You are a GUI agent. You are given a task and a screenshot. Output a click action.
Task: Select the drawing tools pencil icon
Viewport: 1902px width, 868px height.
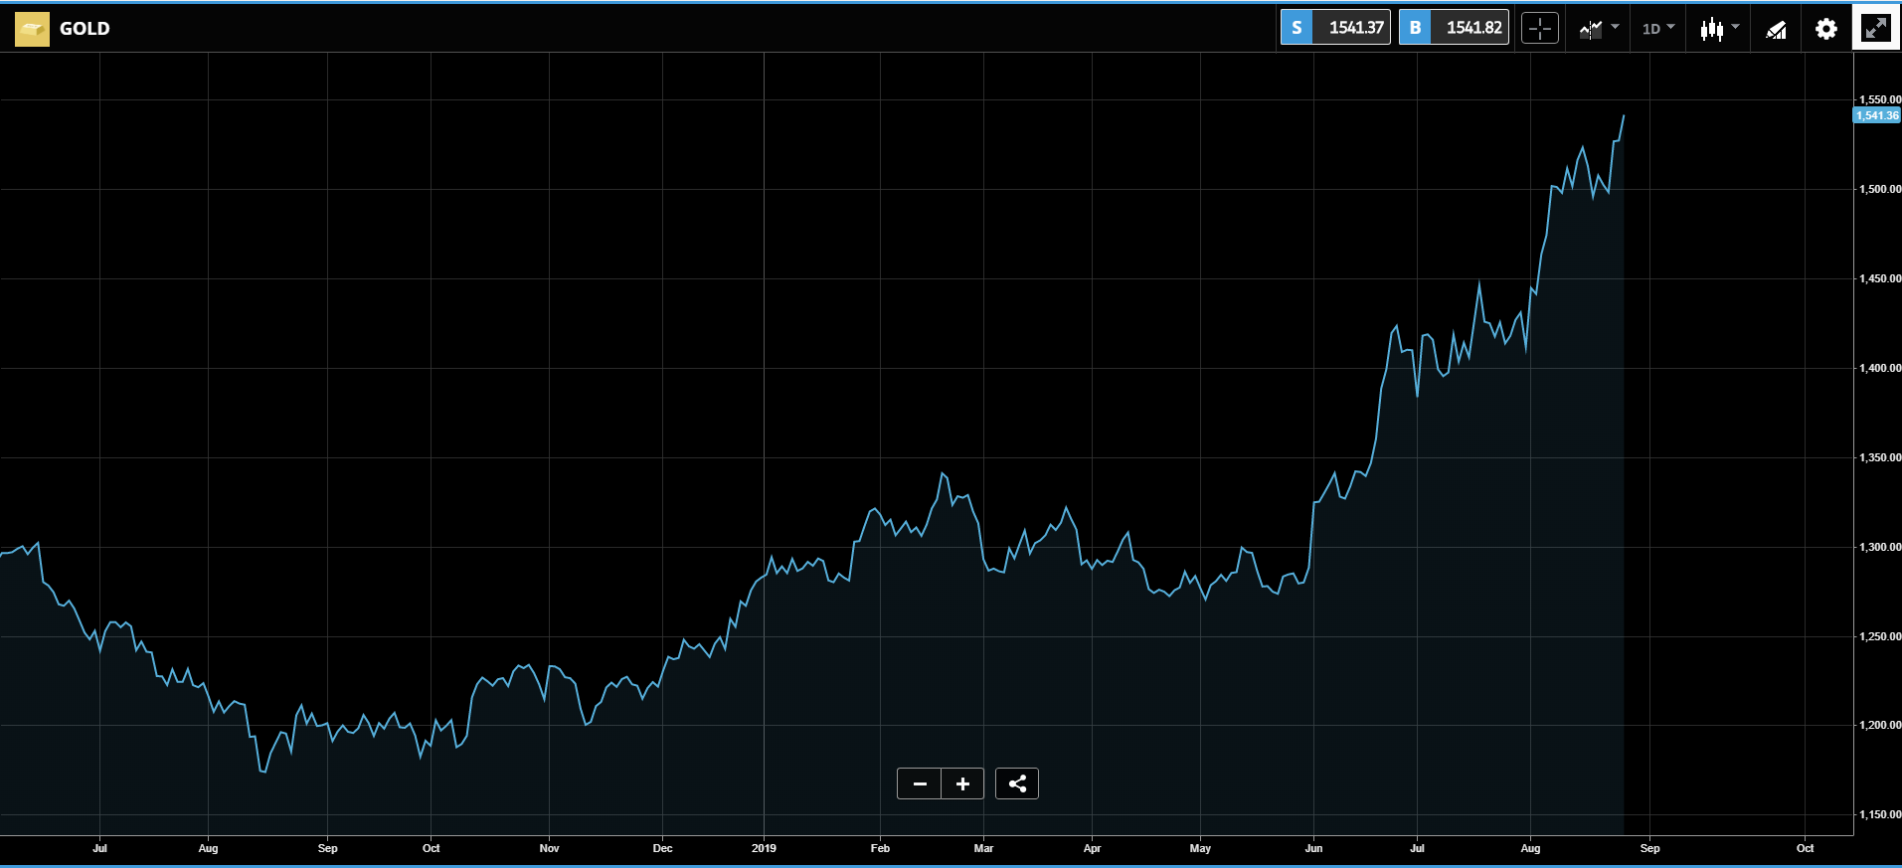click(x=1776, y=29)
